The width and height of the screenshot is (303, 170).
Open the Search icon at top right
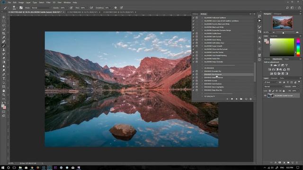pos(287,8)
